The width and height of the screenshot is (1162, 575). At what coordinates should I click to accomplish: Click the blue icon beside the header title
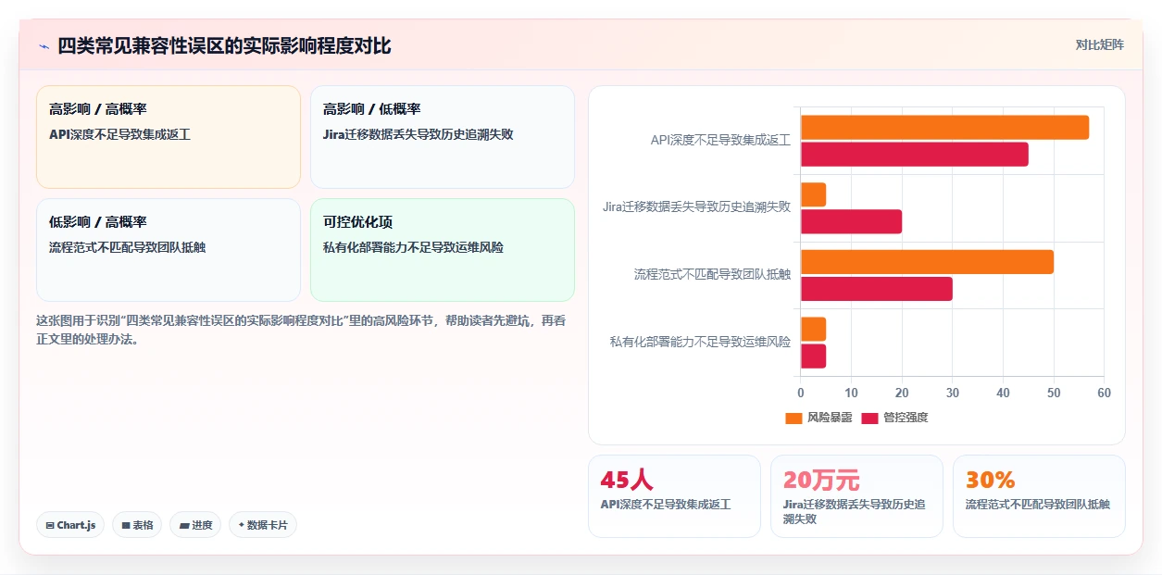click(x=44, y=46)
